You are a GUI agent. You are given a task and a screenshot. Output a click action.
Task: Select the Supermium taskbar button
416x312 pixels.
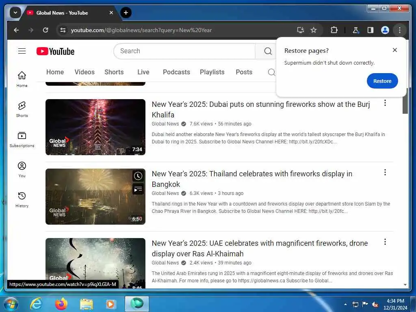(x=137, y=304)
